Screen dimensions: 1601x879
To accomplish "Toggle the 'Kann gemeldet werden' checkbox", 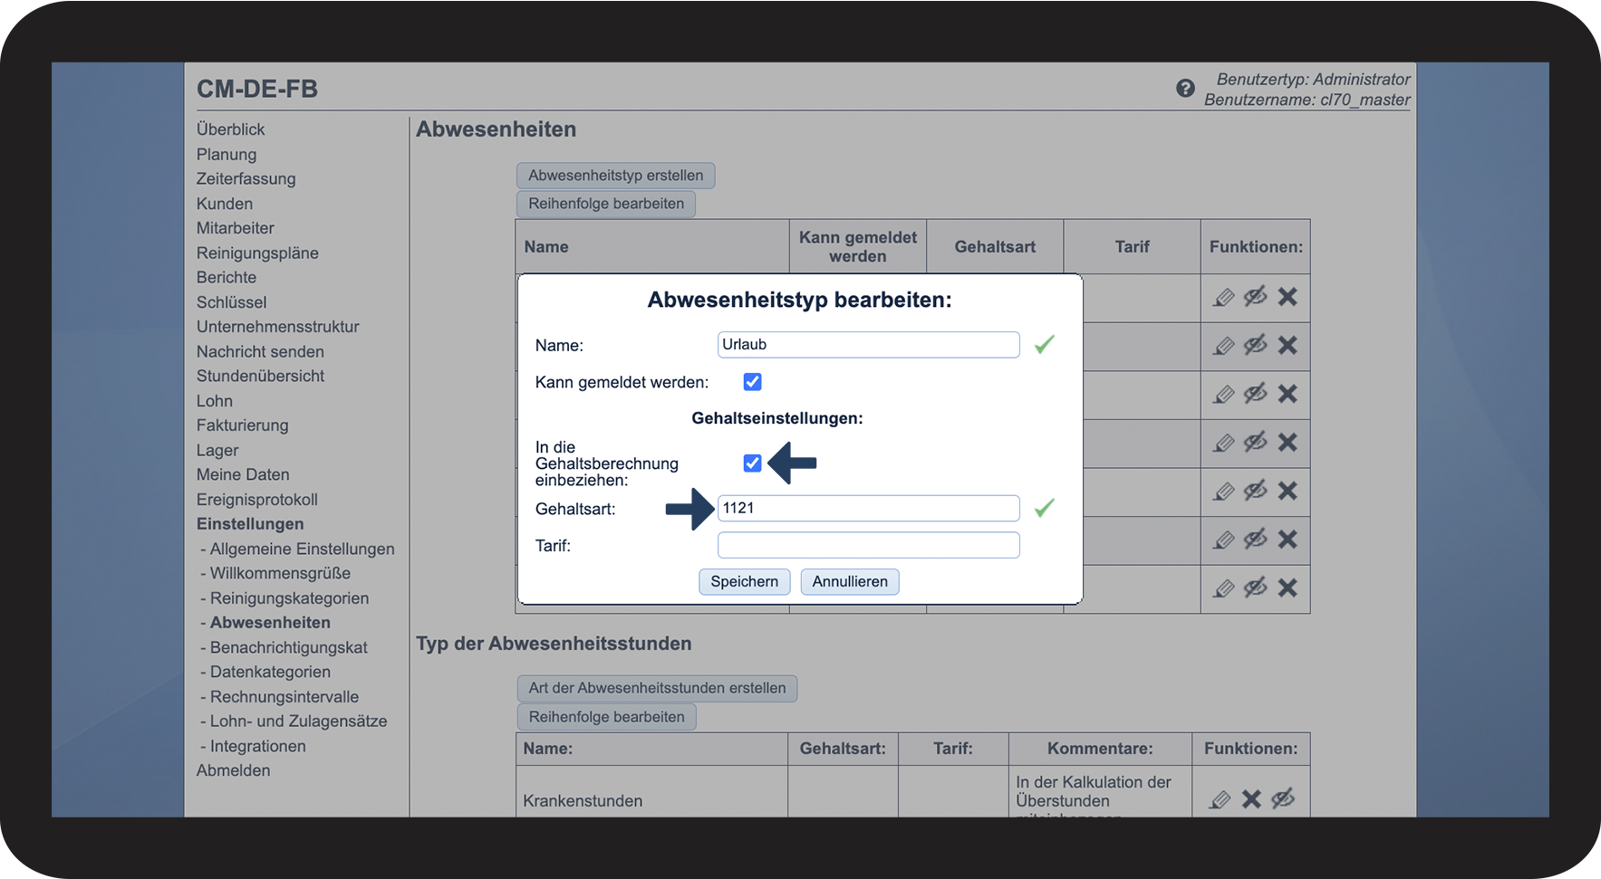I will 752,382.
